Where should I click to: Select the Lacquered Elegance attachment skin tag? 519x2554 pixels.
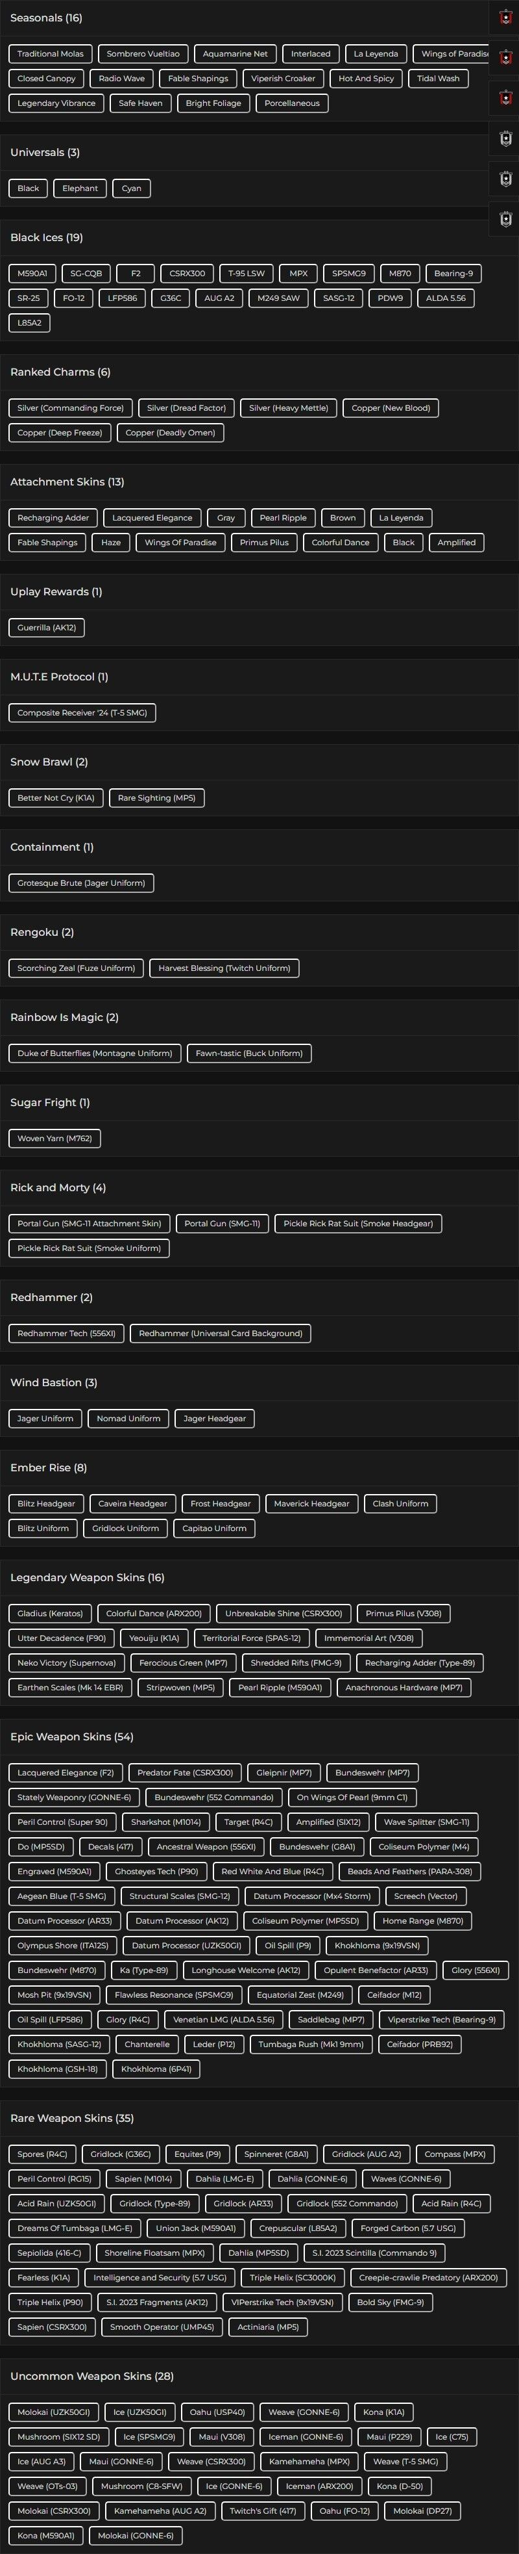pyautogui.click(x=152, y=517)
